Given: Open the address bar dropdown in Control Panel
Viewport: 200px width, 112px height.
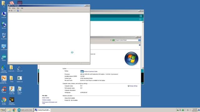Looking at the screenshot, I should [111, 40].
